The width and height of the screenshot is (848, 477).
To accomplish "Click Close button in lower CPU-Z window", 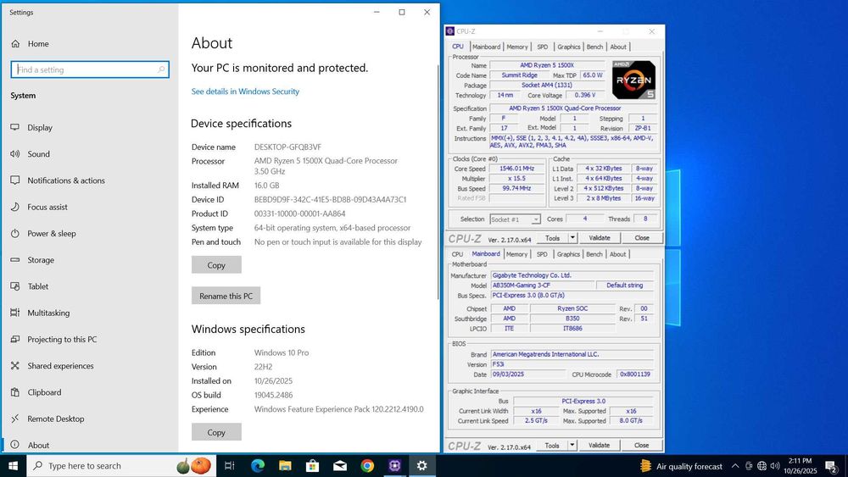I will point(641,445).
